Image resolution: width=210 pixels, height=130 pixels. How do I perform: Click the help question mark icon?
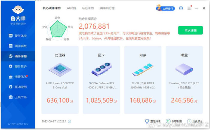(x=69, y=122)
